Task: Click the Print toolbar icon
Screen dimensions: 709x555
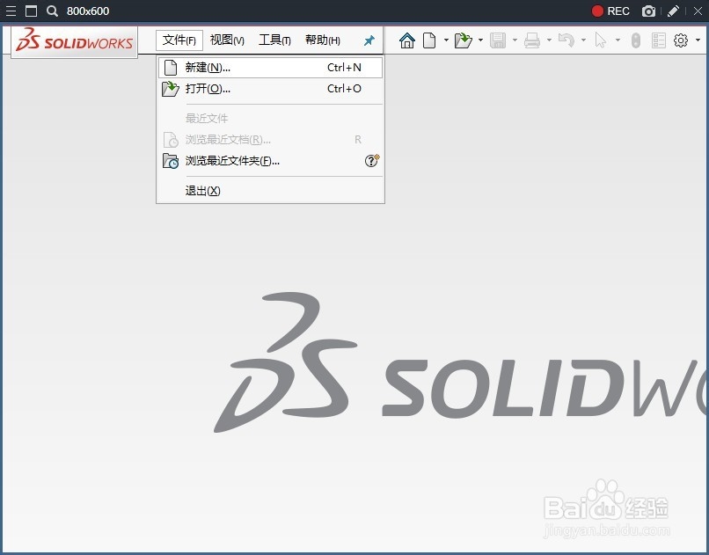Action: 532,40
